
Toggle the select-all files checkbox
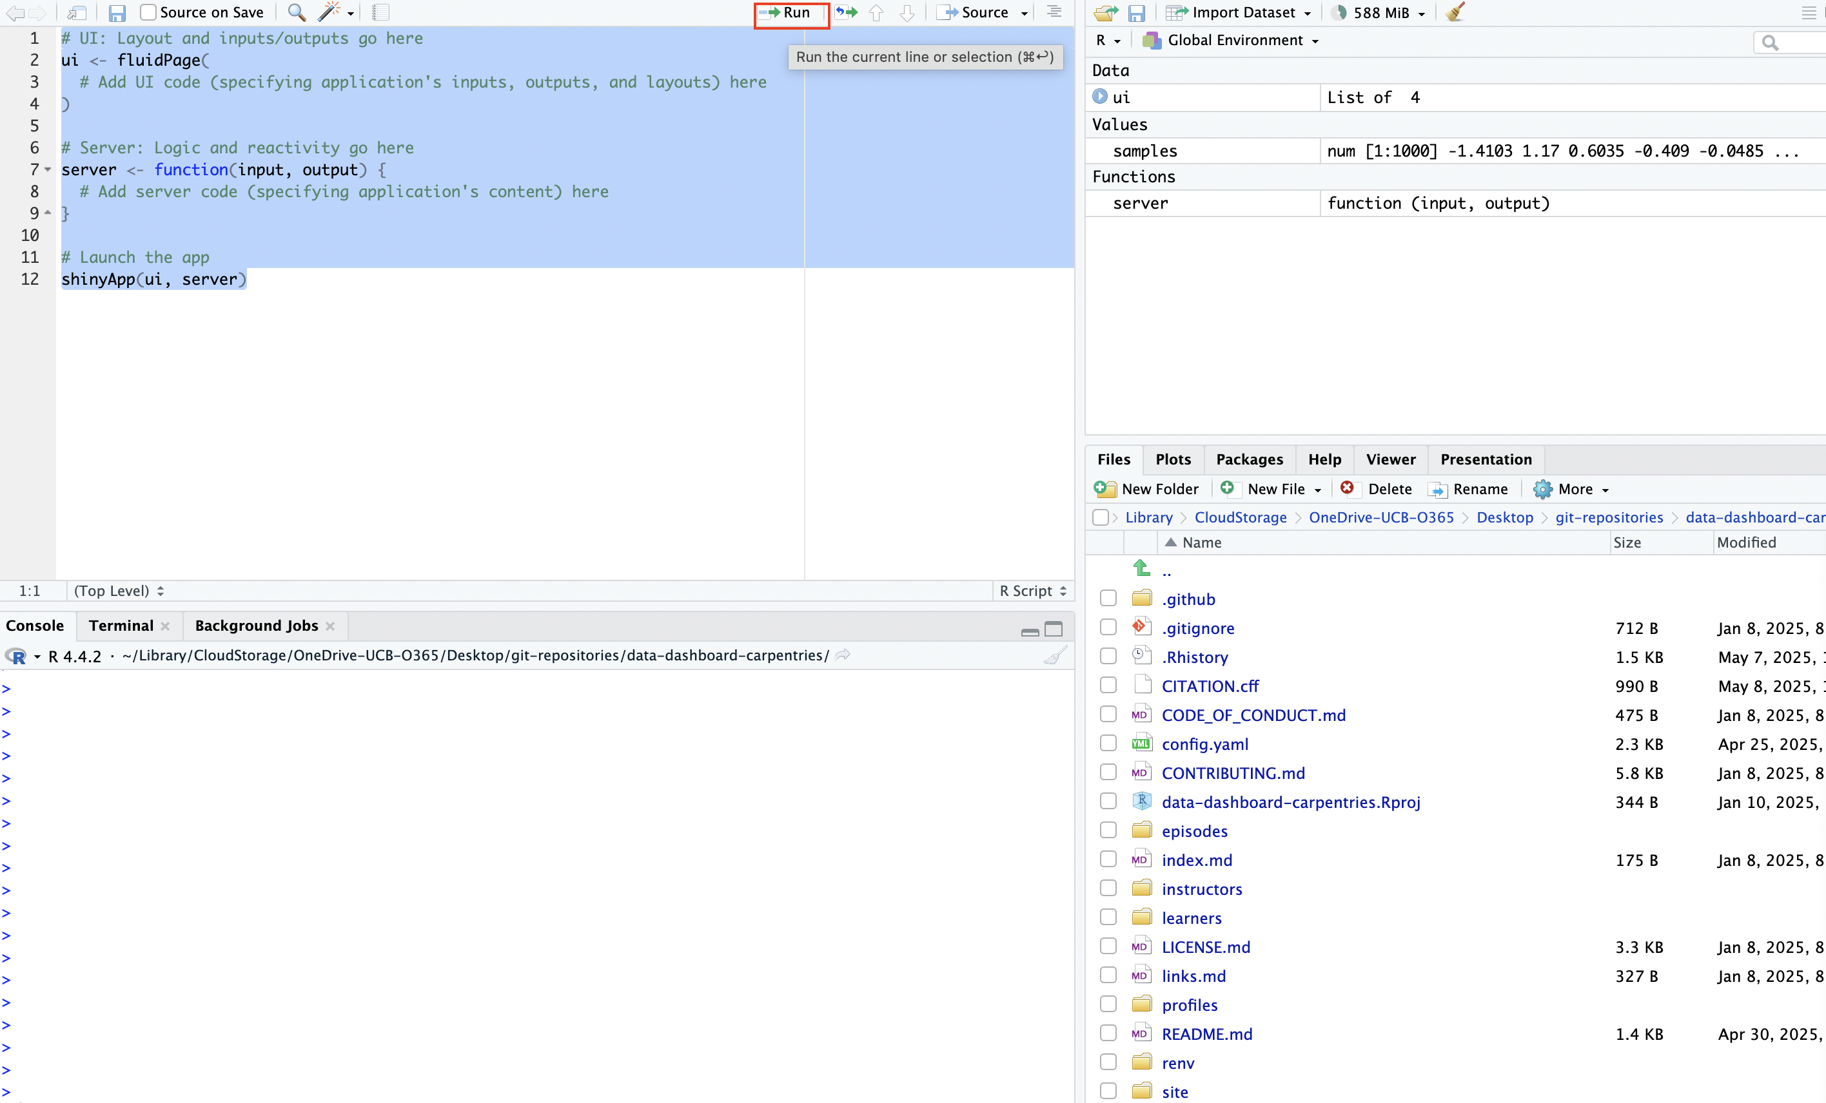pos(1101,517)
